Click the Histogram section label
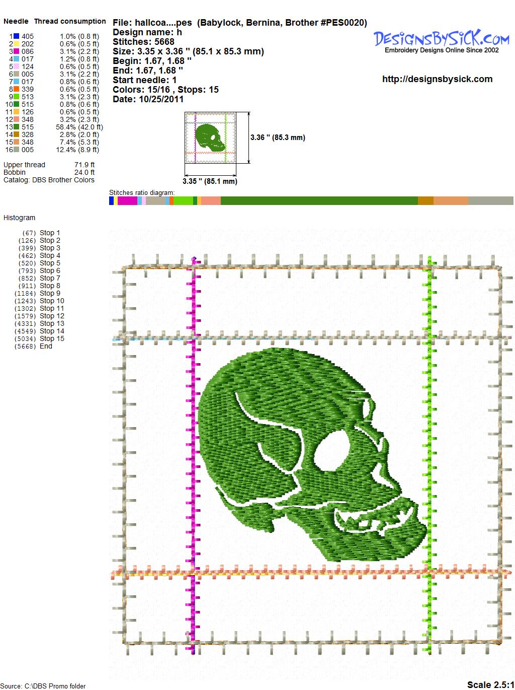This screenshot has width=515, height=690. tap(20, 218)
